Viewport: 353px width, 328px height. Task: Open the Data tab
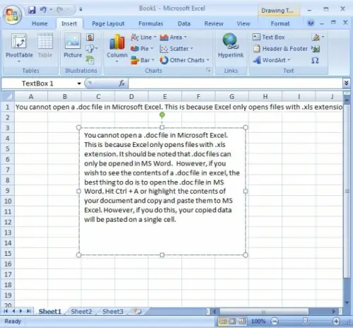184,23
